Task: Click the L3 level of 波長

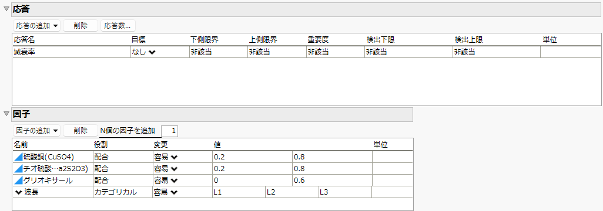Action: pos(346,193)
